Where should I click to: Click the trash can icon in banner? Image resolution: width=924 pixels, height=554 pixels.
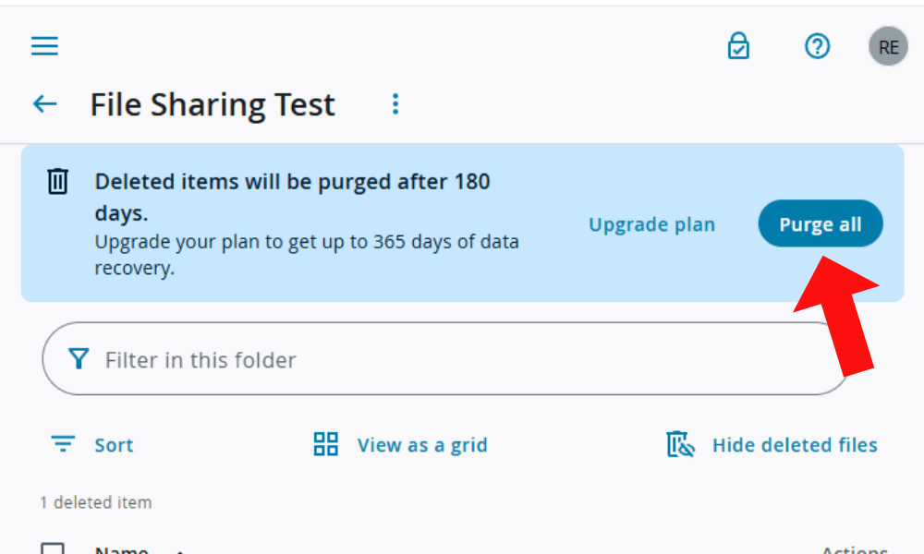pyautogui.click(x=57, y=181)
